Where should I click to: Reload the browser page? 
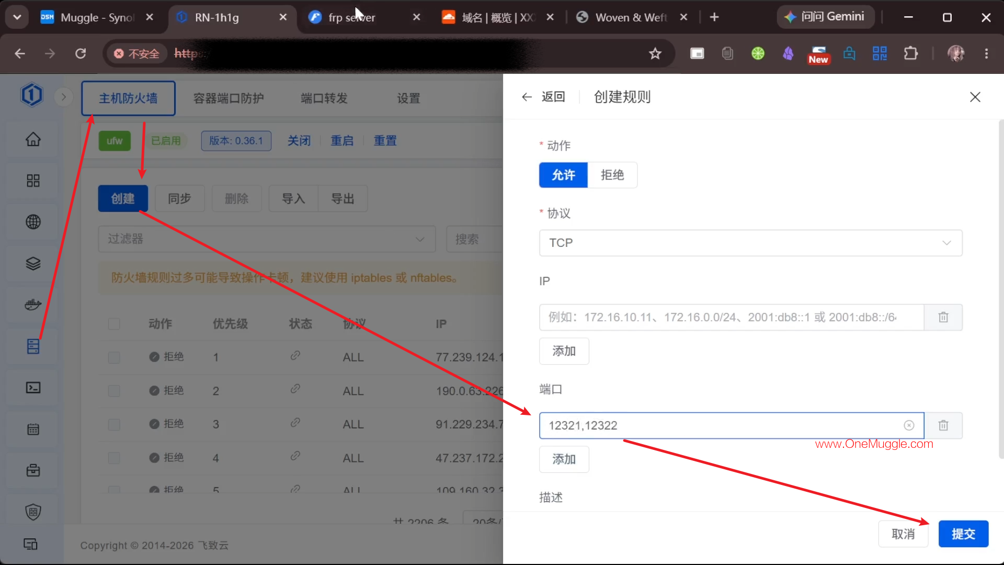pos(81,53)
